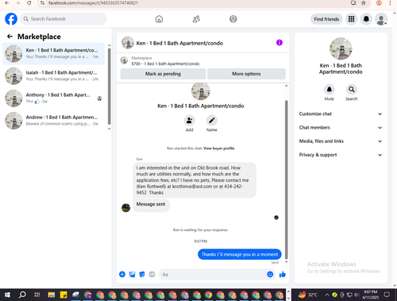Screen dimensions: 397x301
Task: Bookmark this page with star icon
Action: tap(364, 3)
